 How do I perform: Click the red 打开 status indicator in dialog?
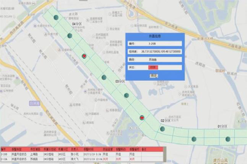(x=153, y=67)
